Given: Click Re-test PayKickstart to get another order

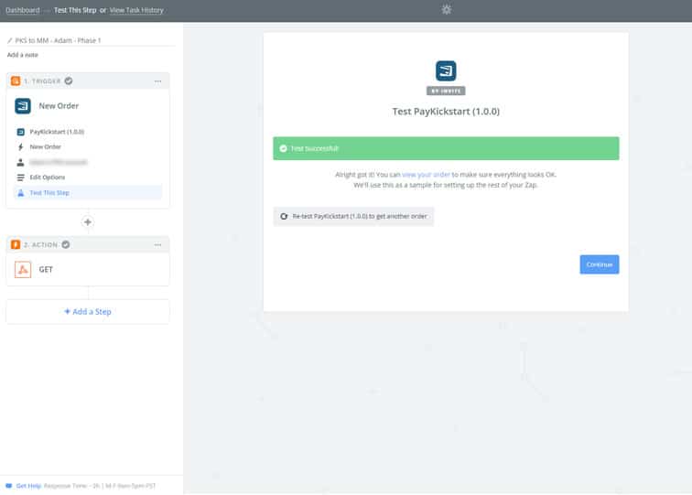Looking at the screenshot, I should pos(353,216).
